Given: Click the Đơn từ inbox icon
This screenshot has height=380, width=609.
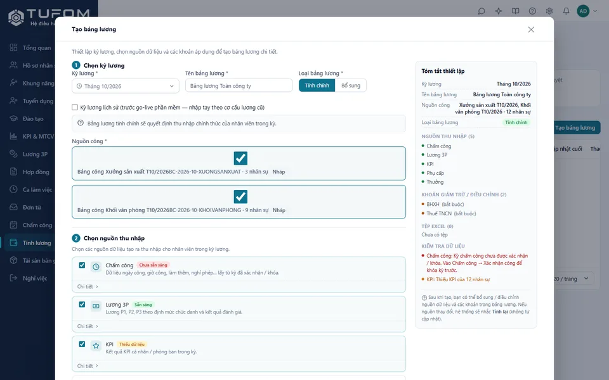Looking at the screenshot, I should 13,207.
